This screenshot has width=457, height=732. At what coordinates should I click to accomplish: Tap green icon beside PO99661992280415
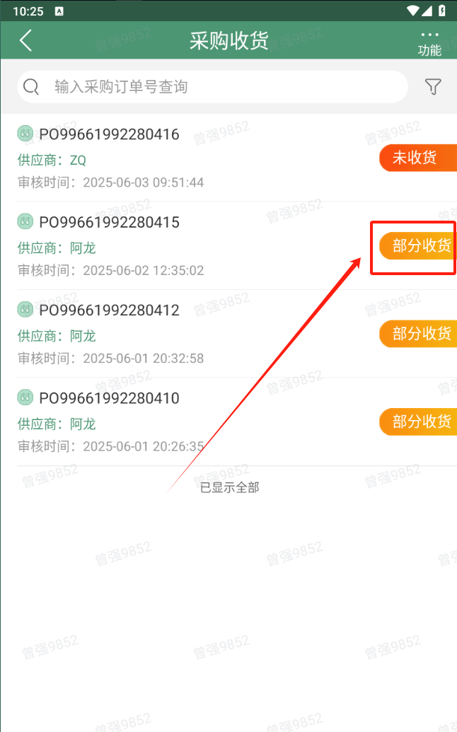coord(25,221)
